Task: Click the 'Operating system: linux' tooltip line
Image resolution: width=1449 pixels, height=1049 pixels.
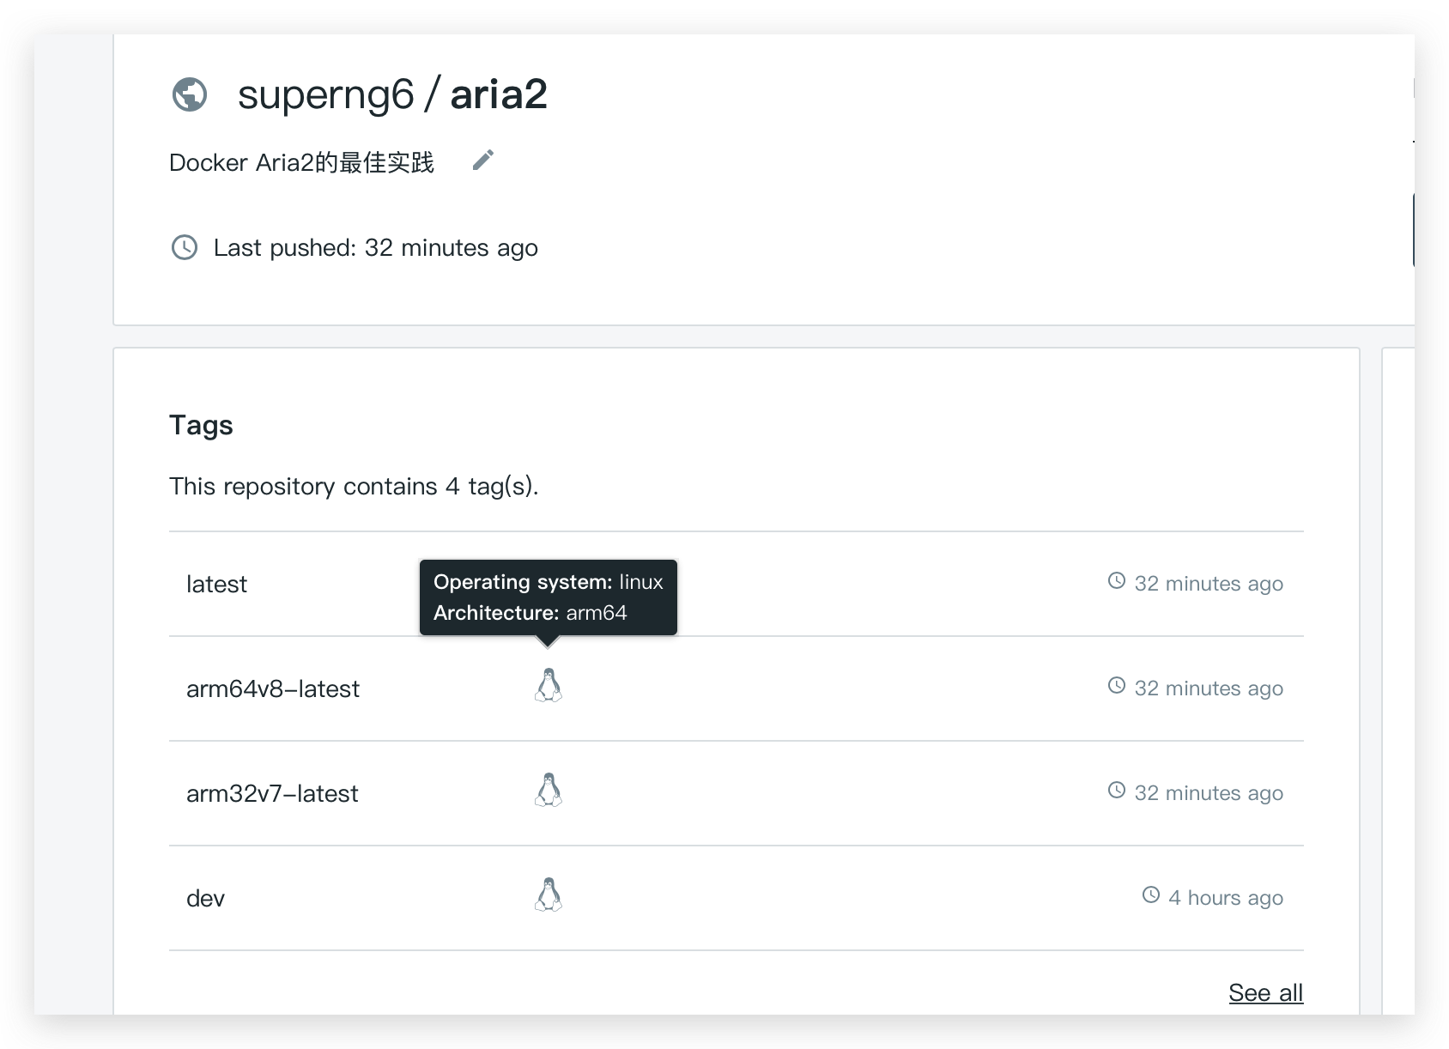Action: (x=549, y=582)
